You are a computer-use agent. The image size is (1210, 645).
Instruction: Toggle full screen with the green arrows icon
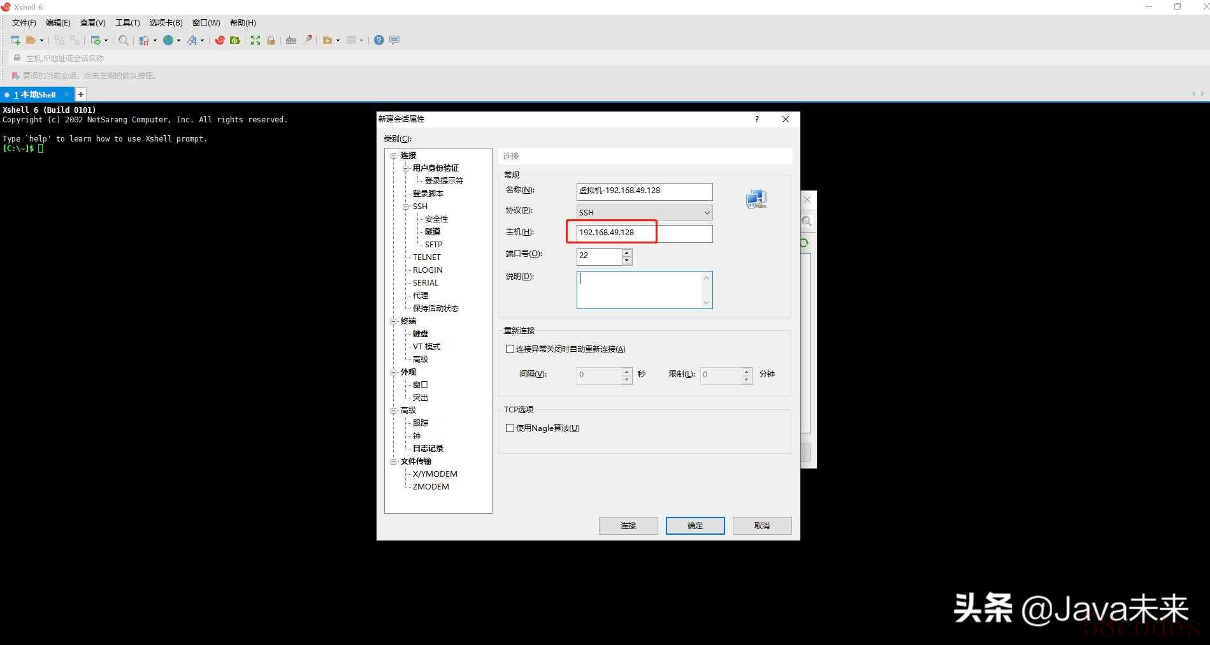point(256,40)
